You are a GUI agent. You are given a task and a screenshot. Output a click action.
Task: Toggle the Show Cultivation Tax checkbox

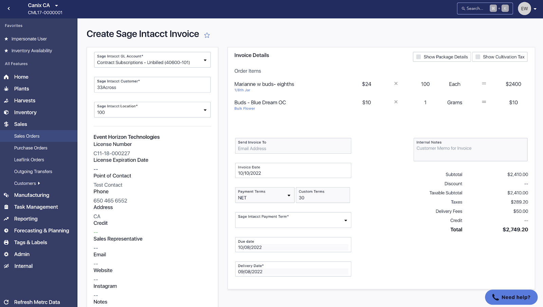tap(478, 57)
